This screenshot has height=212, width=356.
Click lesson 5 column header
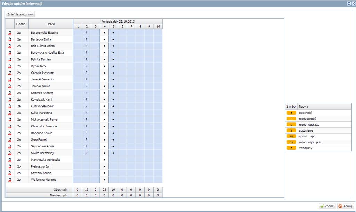tap(114, 26)
